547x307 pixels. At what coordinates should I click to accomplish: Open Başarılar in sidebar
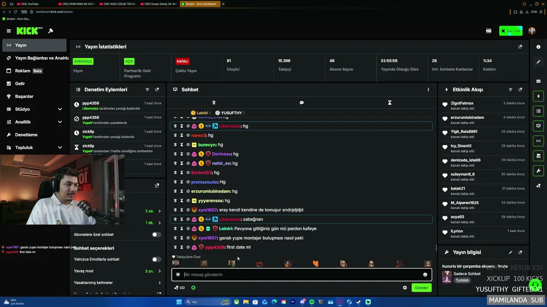pos(35,96)
